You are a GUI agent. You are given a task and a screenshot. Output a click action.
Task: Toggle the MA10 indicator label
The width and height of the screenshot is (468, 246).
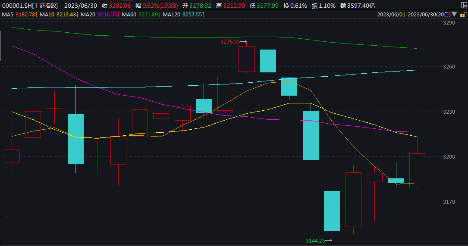click(x=59, y=14)
